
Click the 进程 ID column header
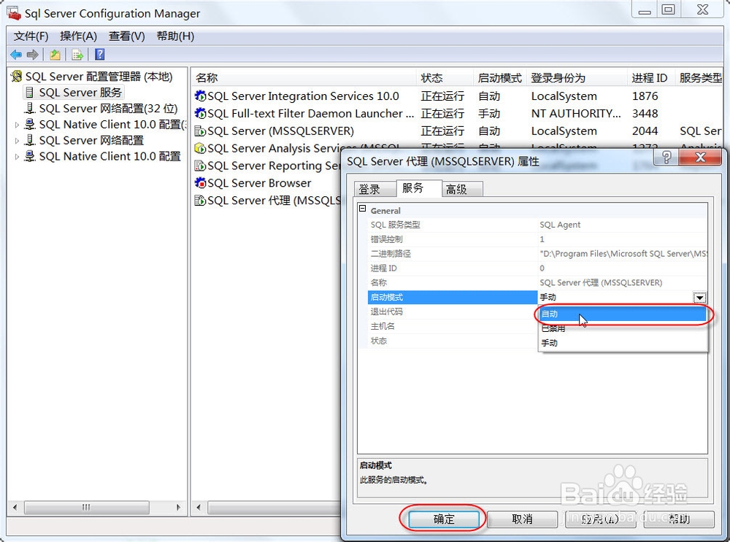[650, 78]
